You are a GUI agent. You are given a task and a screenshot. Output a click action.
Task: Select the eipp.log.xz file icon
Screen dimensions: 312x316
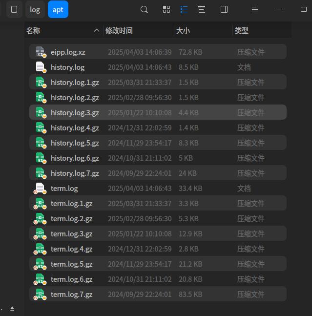point(41,52)
